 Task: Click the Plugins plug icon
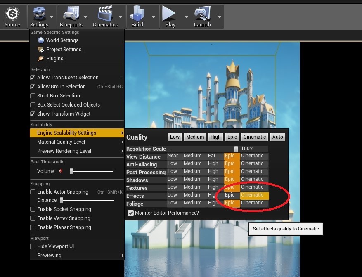click(41, 58)
